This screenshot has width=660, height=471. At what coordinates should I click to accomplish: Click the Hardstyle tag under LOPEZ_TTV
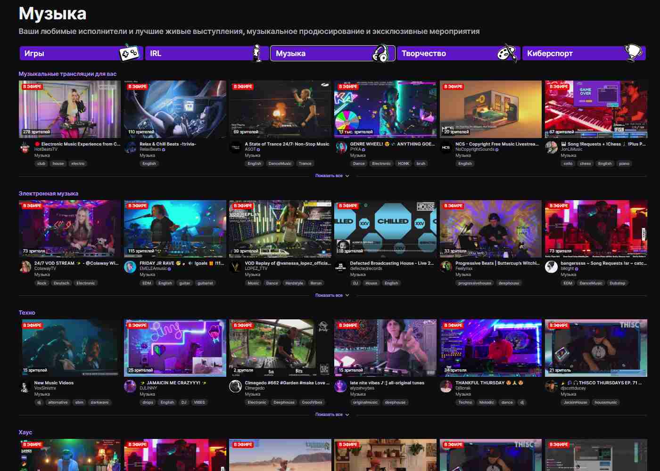coord(294,283)
